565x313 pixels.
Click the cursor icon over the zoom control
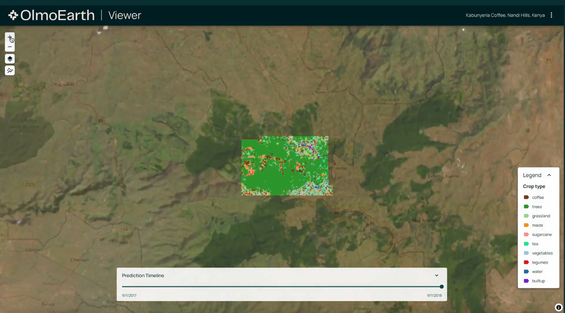tap(12, 40)
